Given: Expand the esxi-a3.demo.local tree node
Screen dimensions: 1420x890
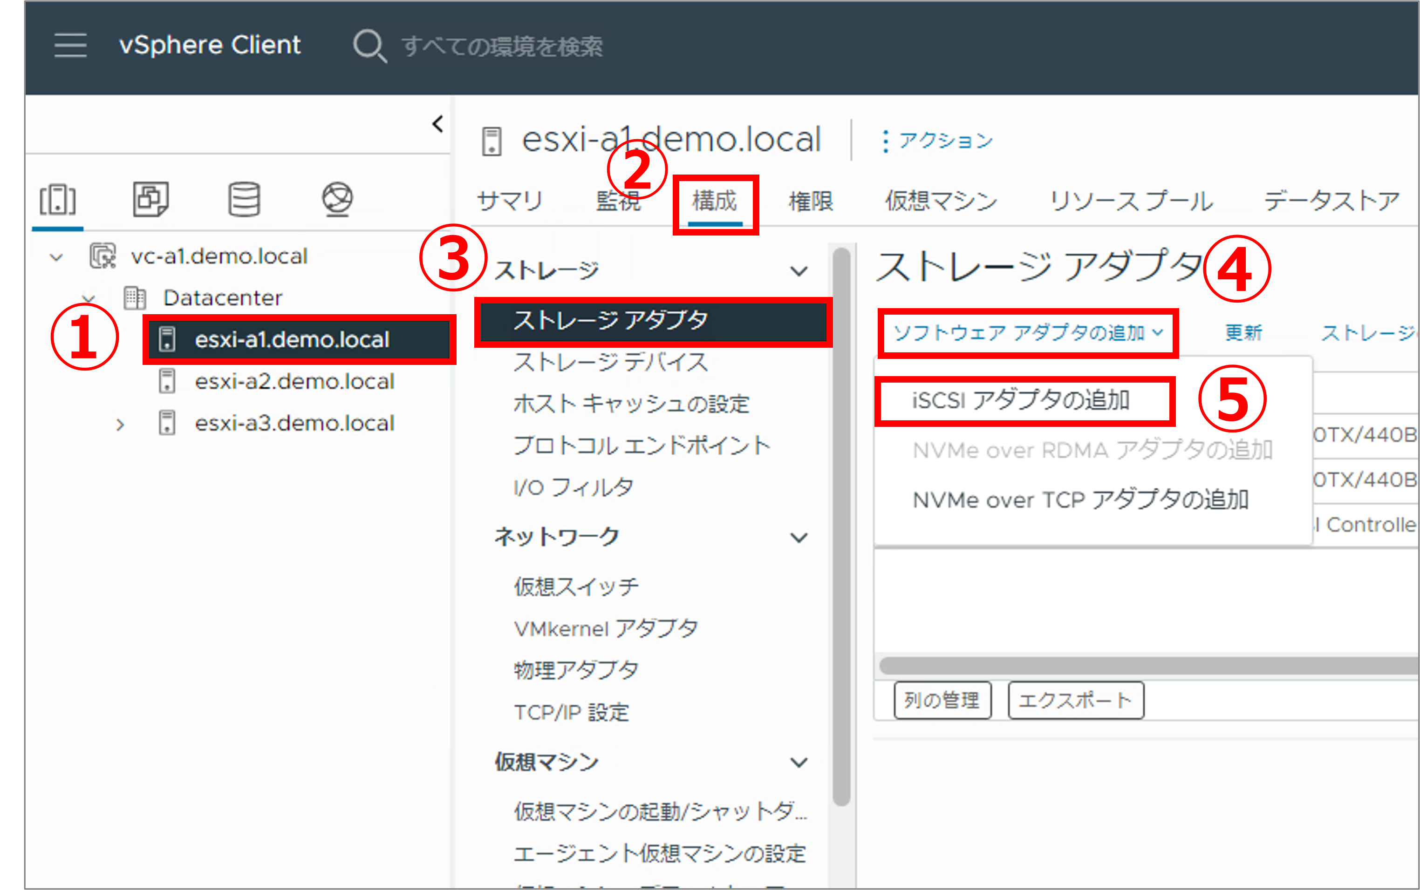Looking at the screenshot, I should point(120,425).
